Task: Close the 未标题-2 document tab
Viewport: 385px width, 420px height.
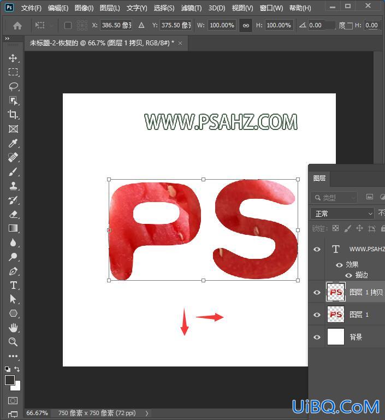Action: point(180,43)
